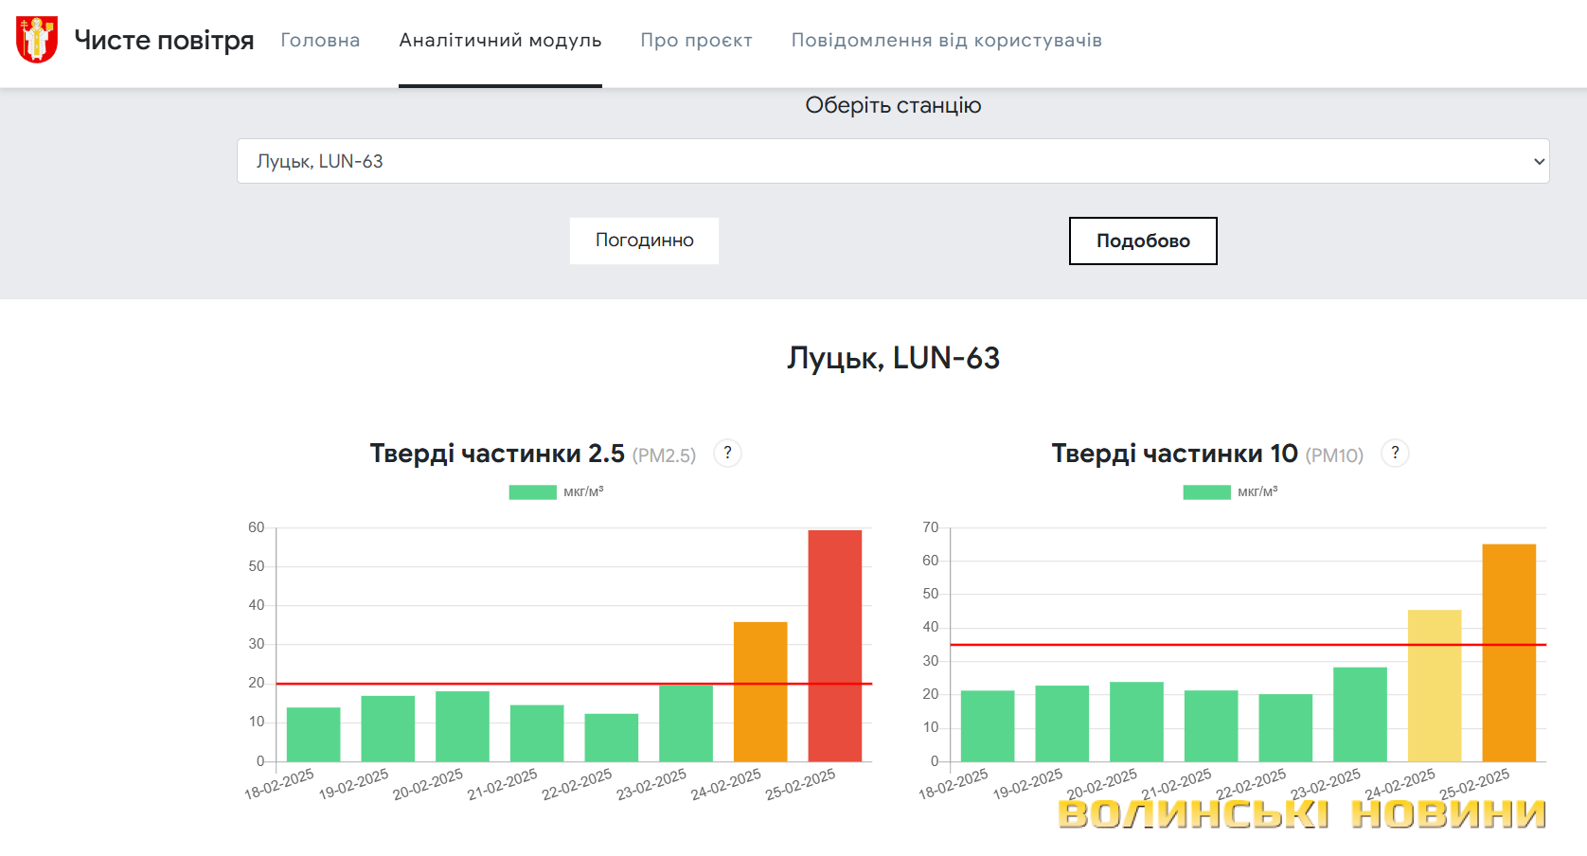Switch to Погодинно hourly view
This screenshot has height=856, width=1587.
[644, 241]
